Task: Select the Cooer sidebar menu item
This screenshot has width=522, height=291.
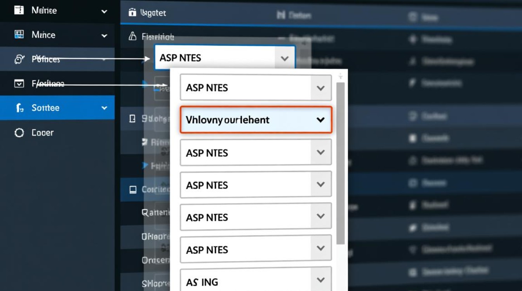Action: click(x=43, y=133)
